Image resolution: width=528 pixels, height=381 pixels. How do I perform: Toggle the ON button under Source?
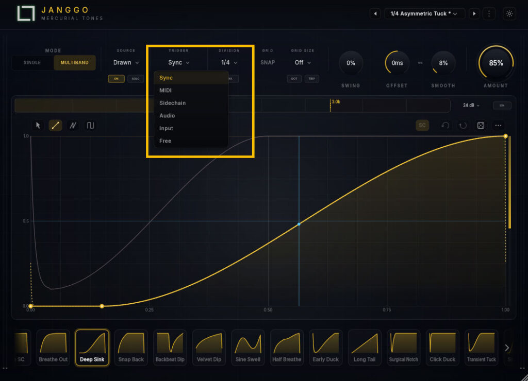pyautogui.click(x=116, y=79)
